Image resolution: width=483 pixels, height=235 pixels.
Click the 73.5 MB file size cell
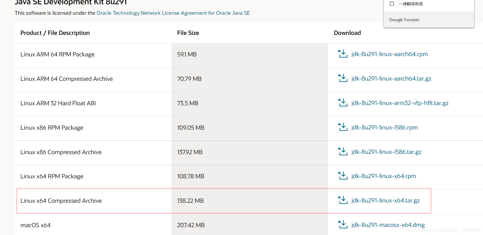[250, 104]
